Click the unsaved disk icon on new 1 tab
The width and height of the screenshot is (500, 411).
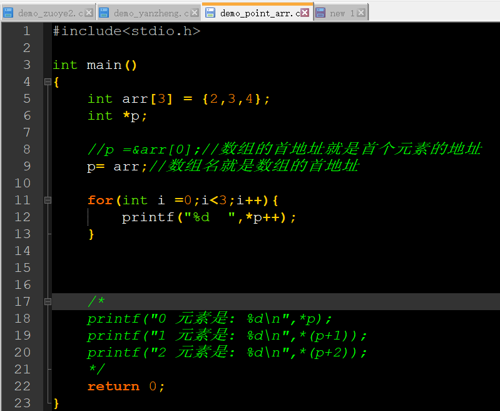pos(320,13)
